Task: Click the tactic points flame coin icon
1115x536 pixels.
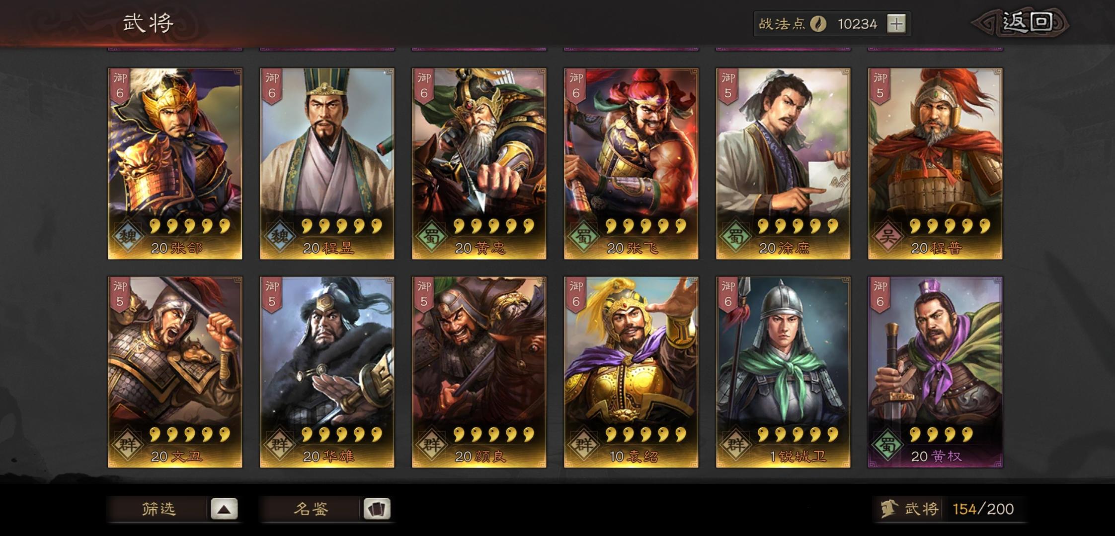Action: 818,24
